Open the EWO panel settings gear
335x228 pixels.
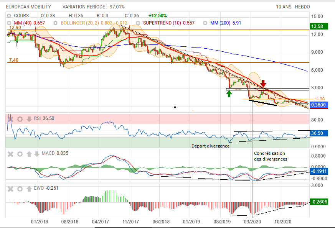(x=20, y=188)
